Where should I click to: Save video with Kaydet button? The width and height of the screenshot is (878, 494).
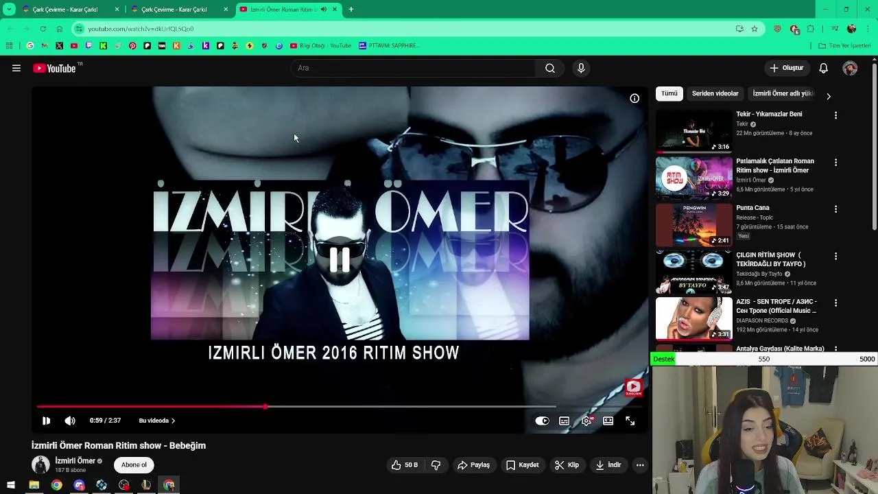coord(522,465)
